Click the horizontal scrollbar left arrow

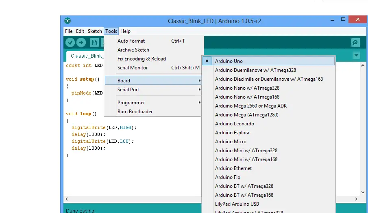67,199
